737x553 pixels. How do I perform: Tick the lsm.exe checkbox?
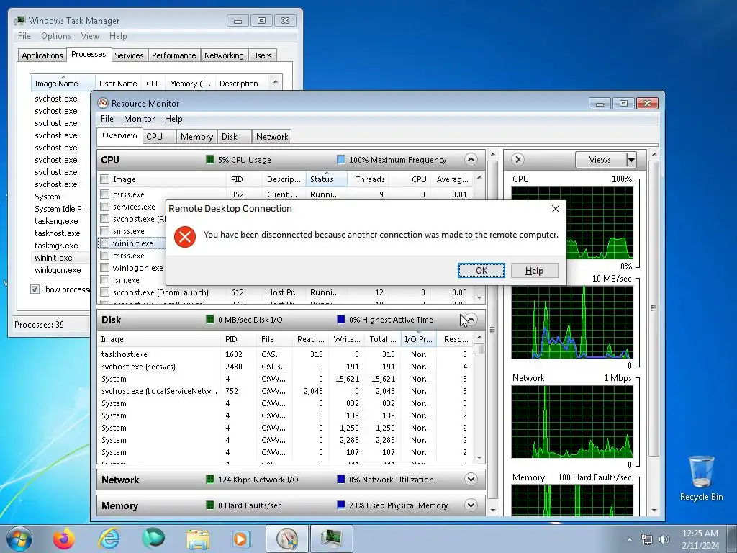pos(105,280)
